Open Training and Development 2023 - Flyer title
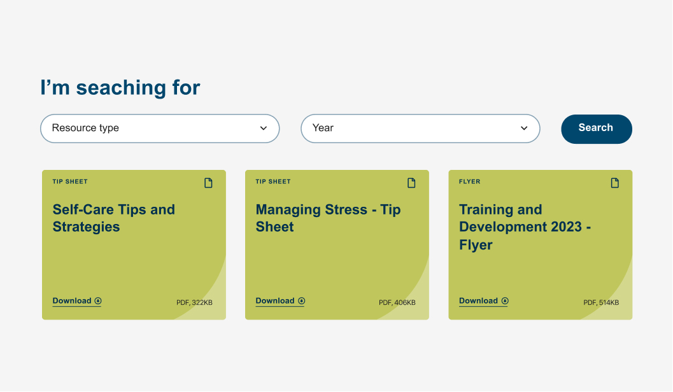The image size is (673, 392). coord(525,227)
